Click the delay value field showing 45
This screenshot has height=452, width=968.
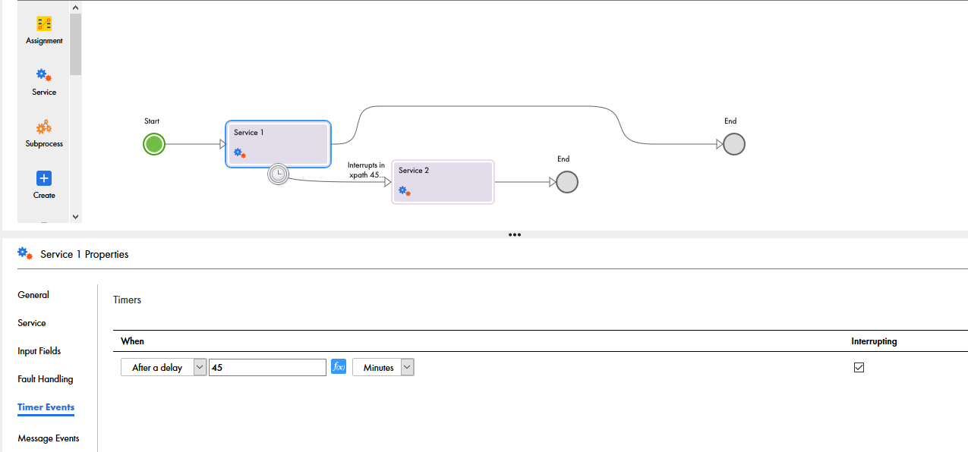point(267,367)
